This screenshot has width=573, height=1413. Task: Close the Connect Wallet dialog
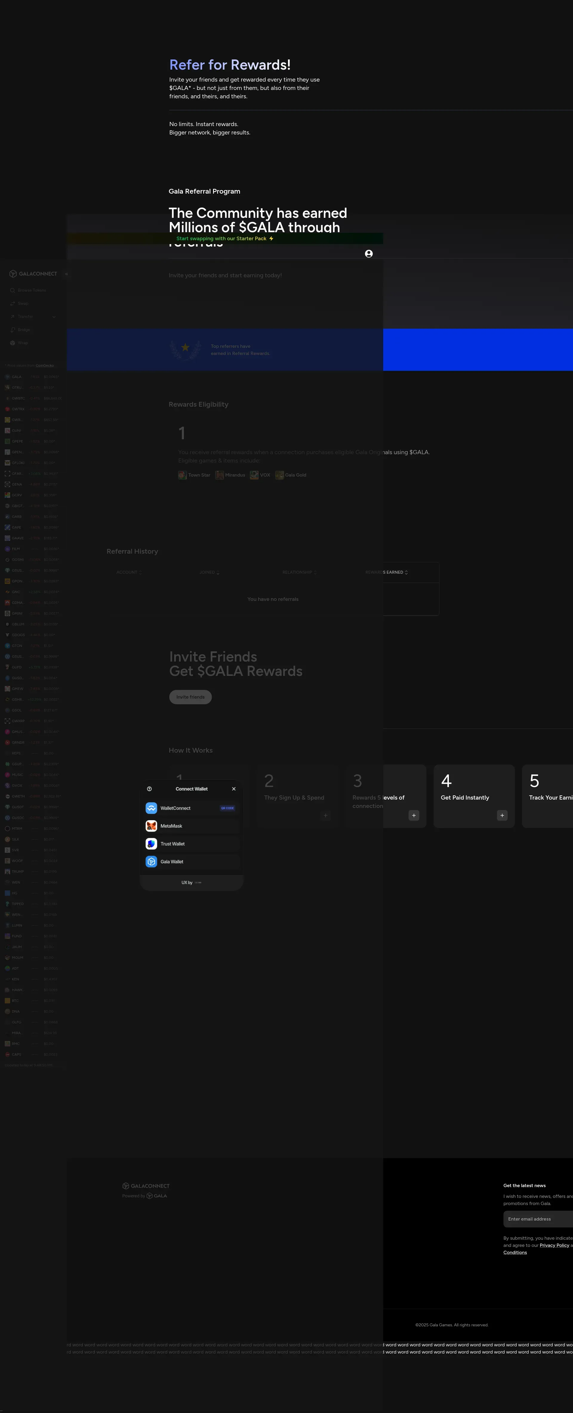pyautogui.click(x=234, y=789)
